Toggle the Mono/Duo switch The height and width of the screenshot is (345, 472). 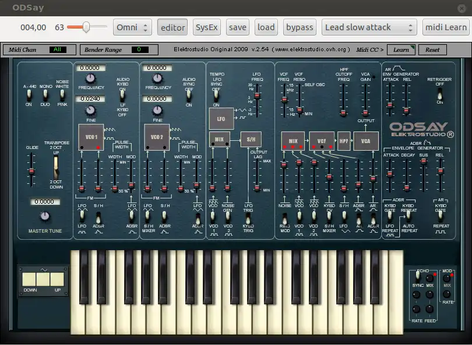pyautogui.click(x=45, y=95)
